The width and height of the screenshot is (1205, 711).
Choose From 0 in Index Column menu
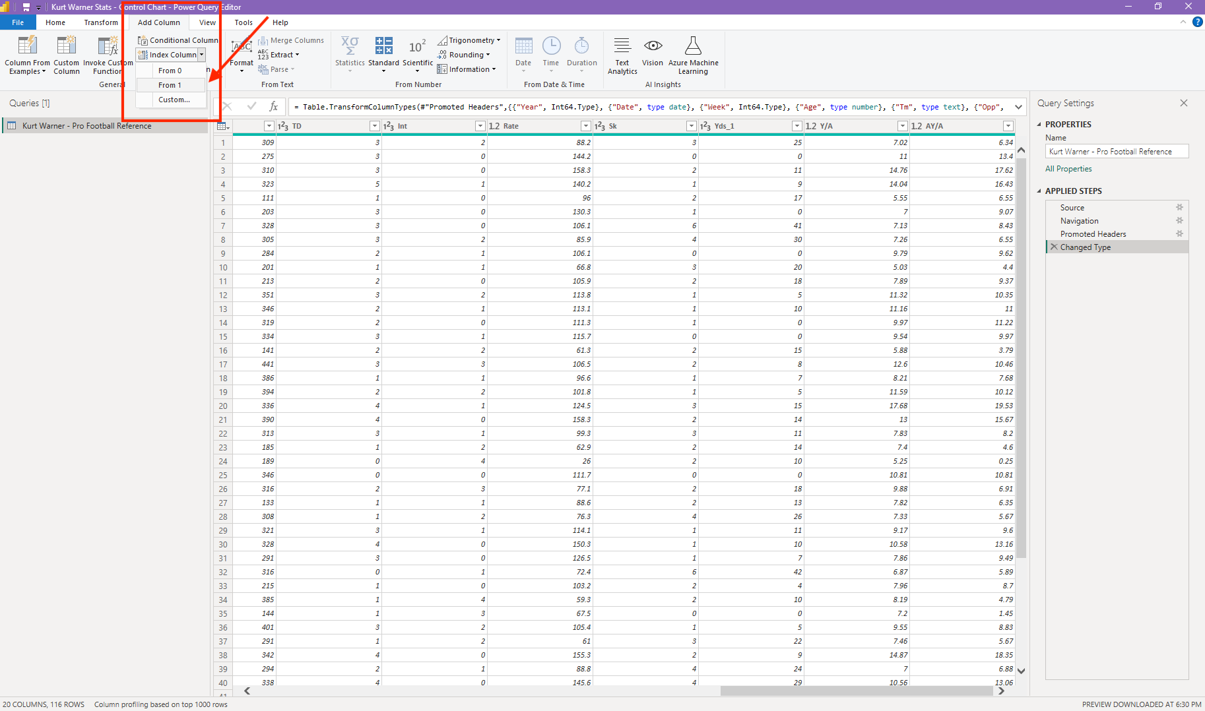170,71
